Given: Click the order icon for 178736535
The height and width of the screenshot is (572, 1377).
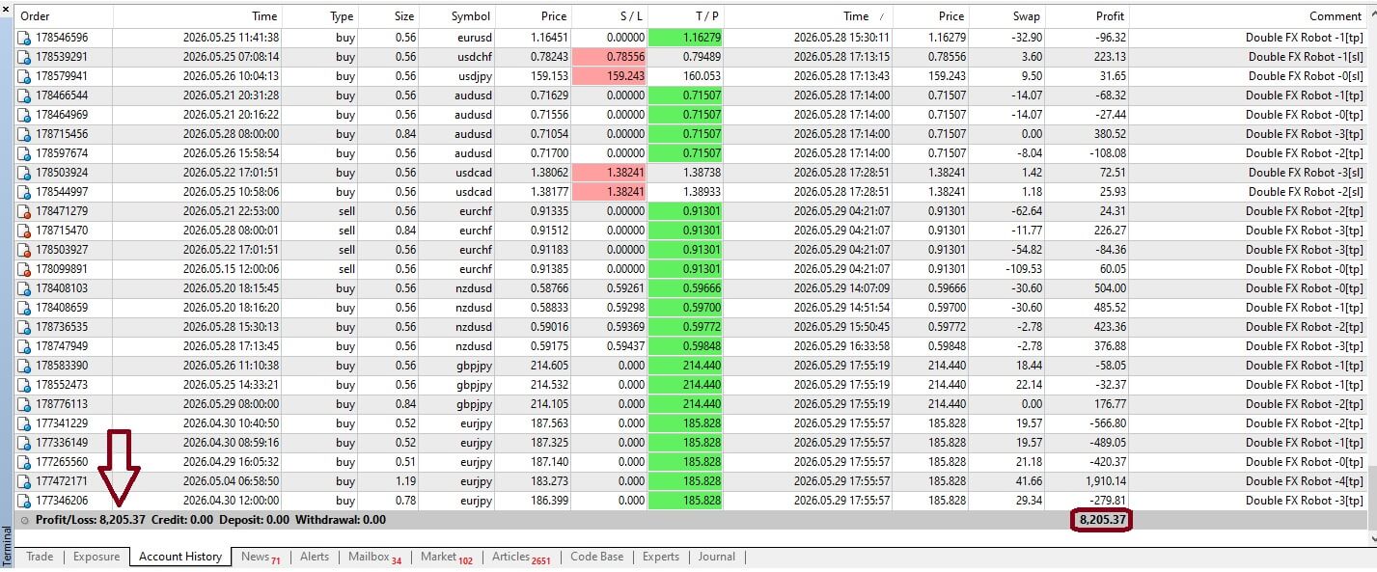Looking at the screenshot, I should pyautogui.click(x=25, y=327).
